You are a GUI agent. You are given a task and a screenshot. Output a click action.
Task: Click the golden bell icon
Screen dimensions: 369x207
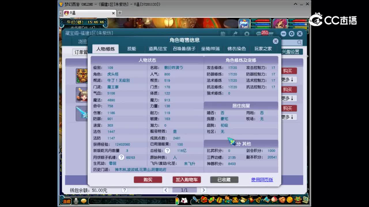259,200
